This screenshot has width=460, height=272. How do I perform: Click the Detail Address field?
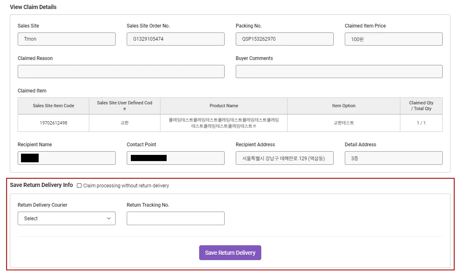pos(393,158)
